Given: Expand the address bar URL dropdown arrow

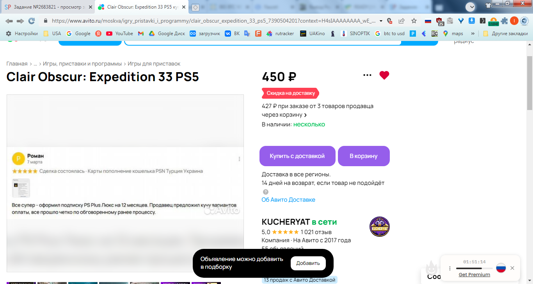Looking at the screenshot, I should [380, 21].
